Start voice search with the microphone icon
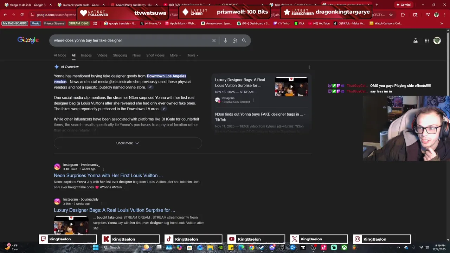Screen dimensions: 450x253 pos(225,40)
